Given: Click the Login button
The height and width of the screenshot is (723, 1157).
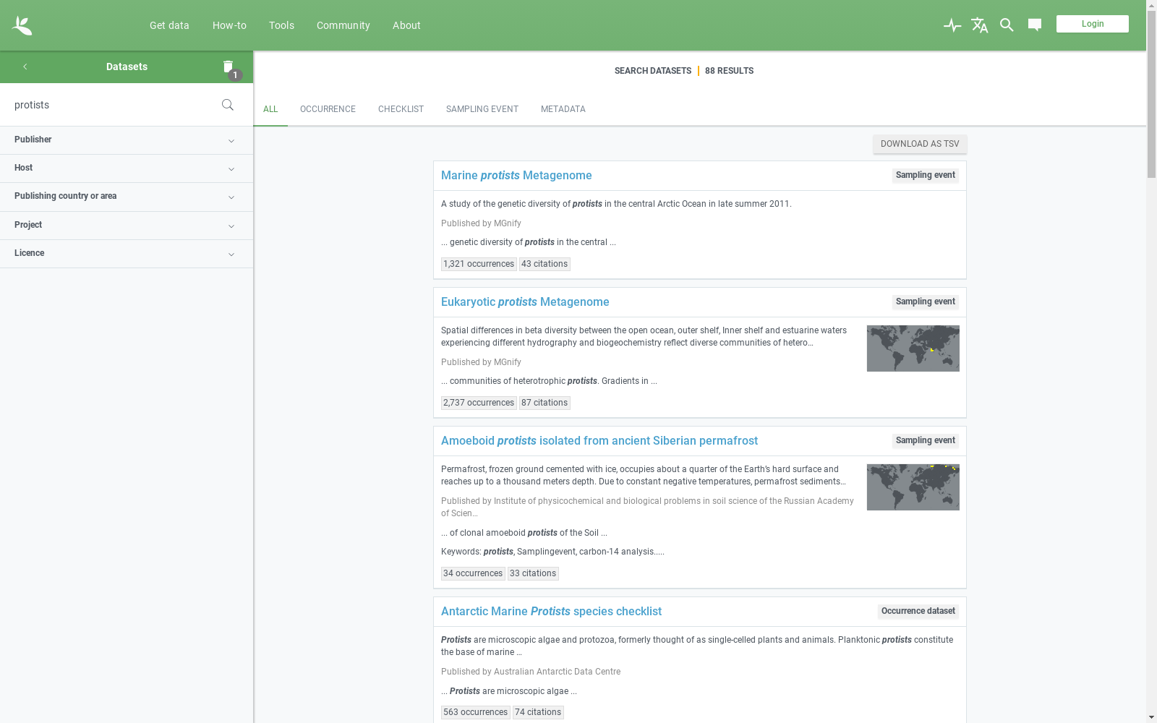Looking at the screenshot, I should click(1093, 24).
